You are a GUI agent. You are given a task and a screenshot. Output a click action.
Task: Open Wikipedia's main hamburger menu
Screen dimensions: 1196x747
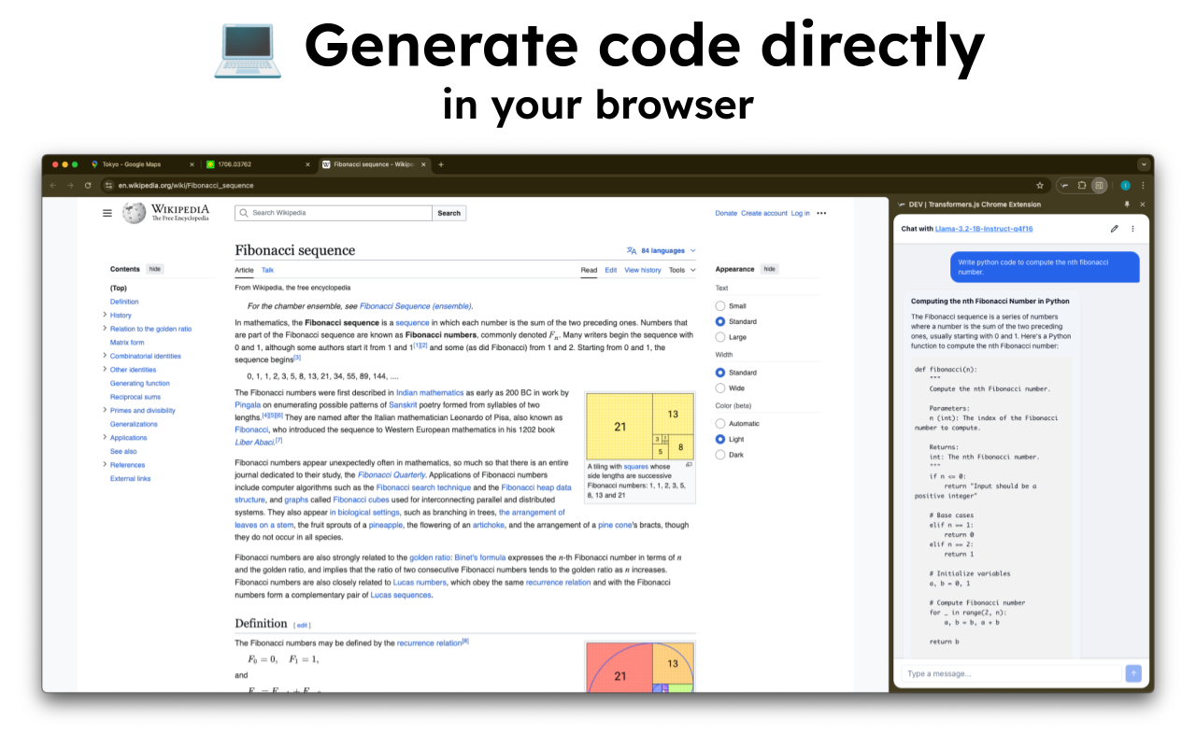click(x=107, y=213)
